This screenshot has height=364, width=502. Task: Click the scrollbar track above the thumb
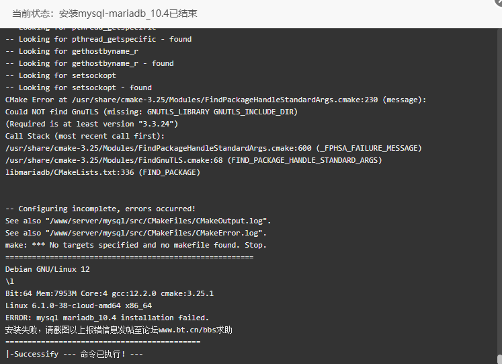500,191
